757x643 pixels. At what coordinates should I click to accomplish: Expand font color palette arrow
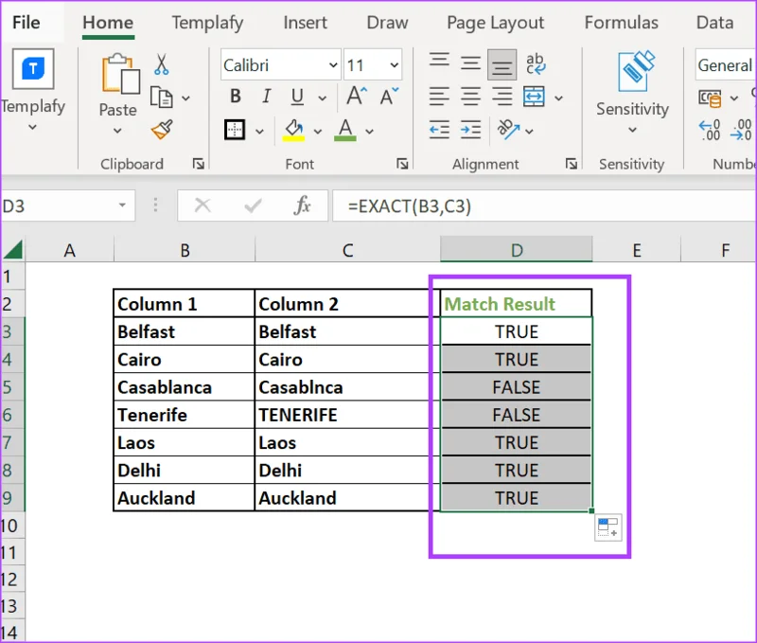click(x=369, y=132)
